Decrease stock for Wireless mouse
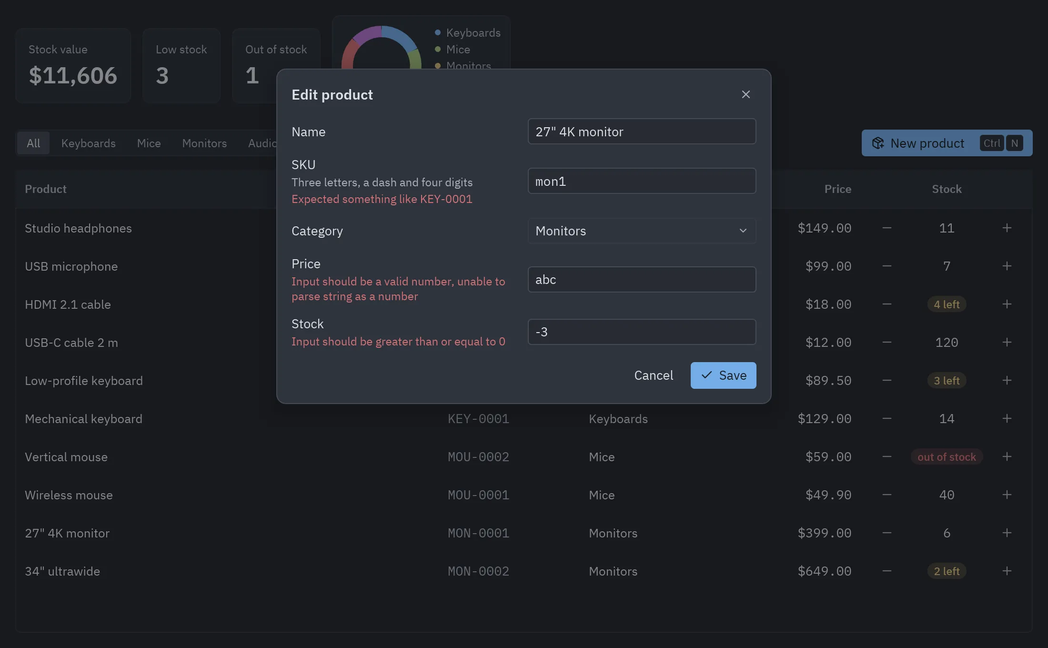1048x648 pixels. tap(887, 495)
